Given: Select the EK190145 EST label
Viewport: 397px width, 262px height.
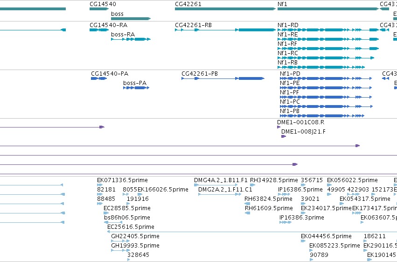Looking at the screenshot, I should click(x=382, y=255).
